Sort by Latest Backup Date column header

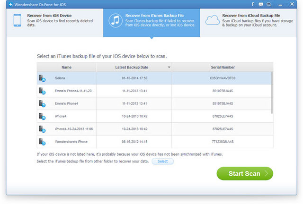[x=134, y=68]
